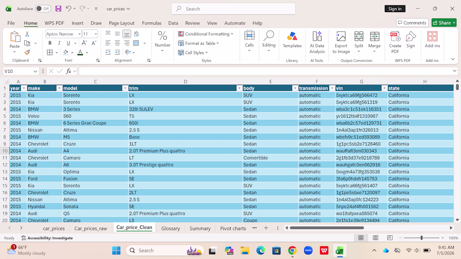Click the Undo arrow icon
Viewport: 461px width, 259px height.
(68, 8)
